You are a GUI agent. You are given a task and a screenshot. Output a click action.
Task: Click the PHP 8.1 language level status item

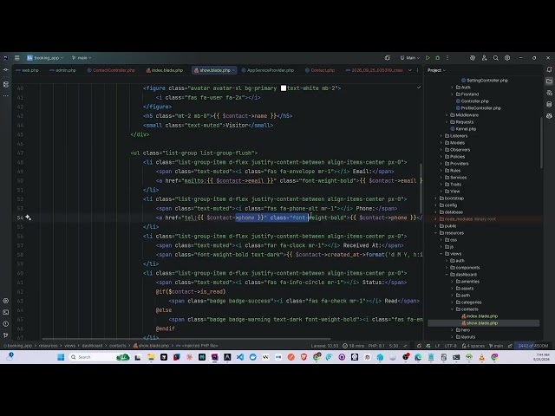(x=376, y=346)
